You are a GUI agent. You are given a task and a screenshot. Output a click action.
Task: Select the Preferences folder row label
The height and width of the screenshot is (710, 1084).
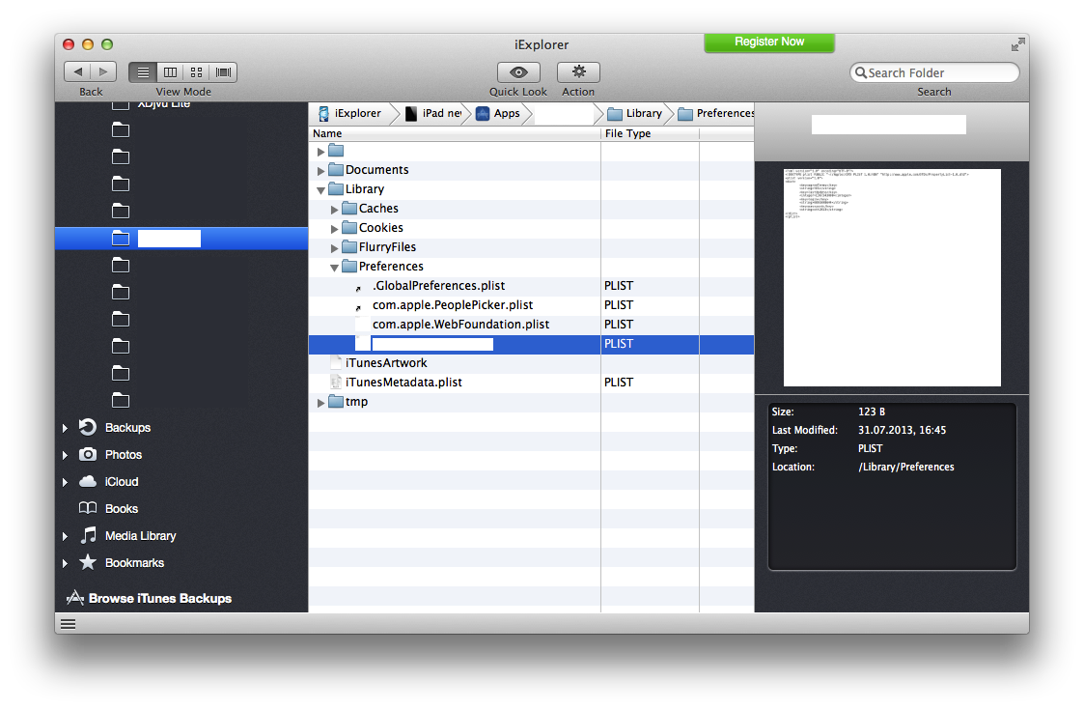(391, 267)
